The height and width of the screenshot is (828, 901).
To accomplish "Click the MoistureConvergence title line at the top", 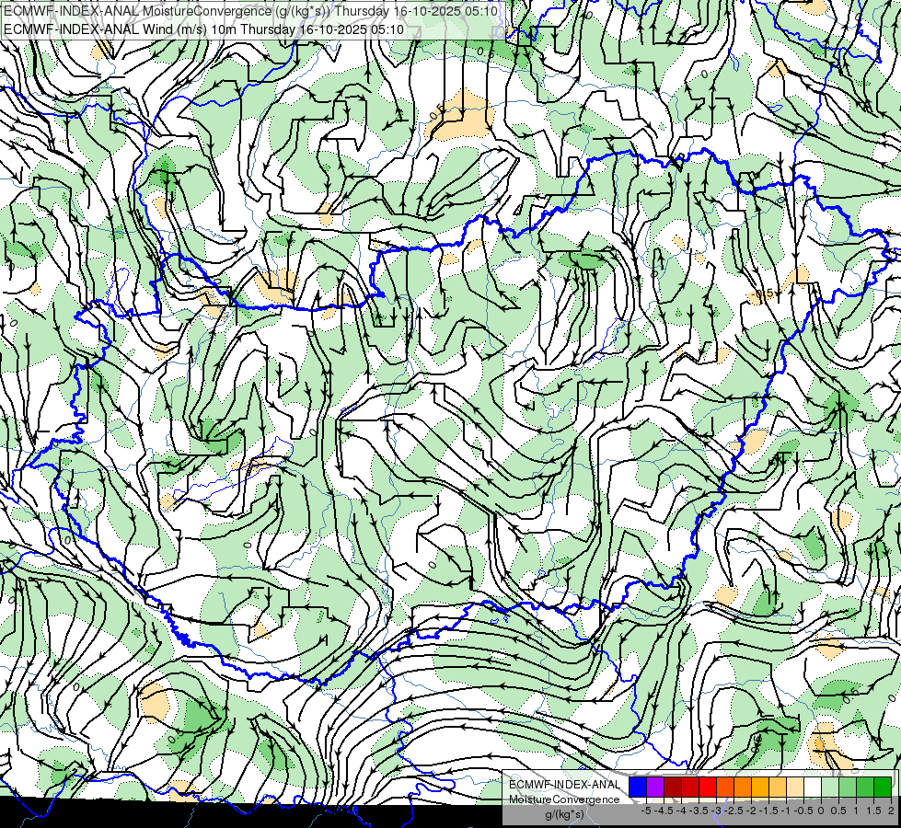I will click(250, 11).
